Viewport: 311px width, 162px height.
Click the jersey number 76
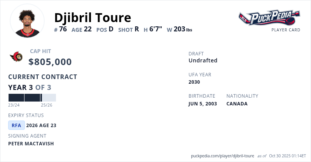point(63,29)
